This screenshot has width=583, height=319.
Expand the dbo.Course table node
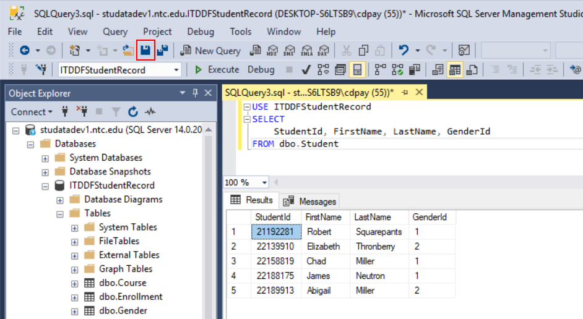(75, 284)
